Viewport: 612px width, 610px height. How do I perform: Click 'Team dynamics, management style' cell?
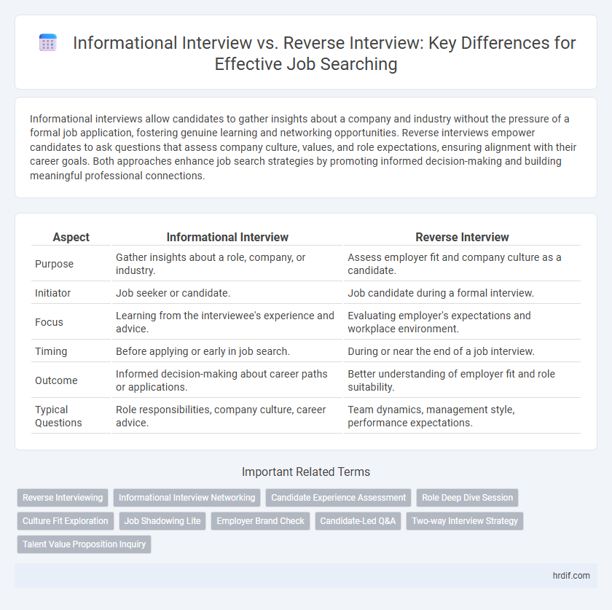pyautogui.click(x=462, y=416)
